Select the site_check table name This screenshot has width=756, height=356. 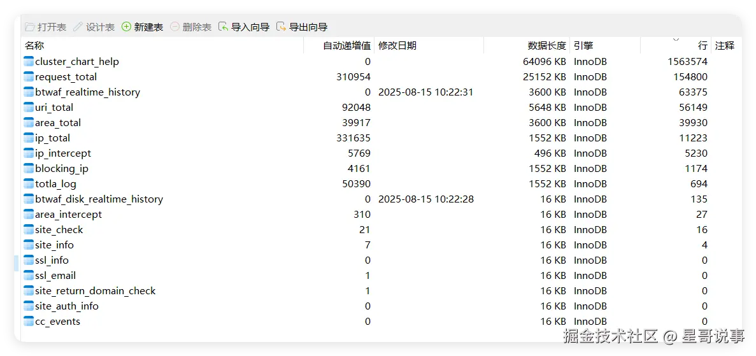(x=59, y=230)
